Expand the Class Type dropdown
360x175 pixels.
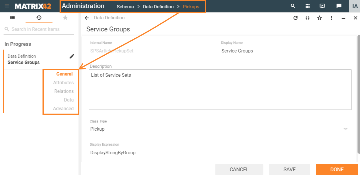pyautogui.click(x=346, y=129)
